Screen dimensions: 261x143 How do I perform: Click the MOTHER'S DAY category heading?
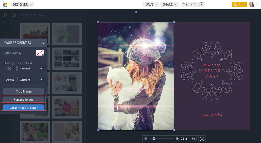coord(33,15)
